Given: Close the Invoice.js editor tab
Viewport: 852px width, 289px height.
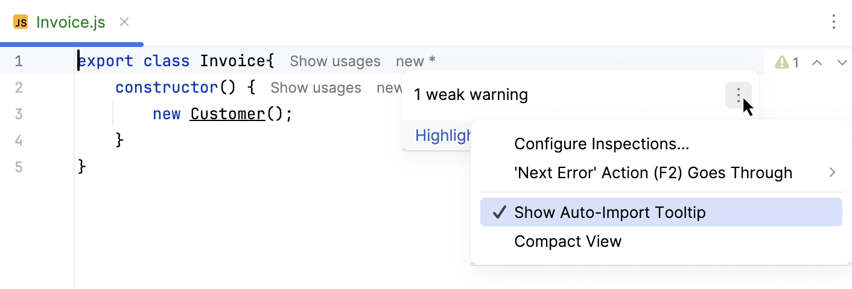Looking at the screenshot, I should click(x=124, y=23).
